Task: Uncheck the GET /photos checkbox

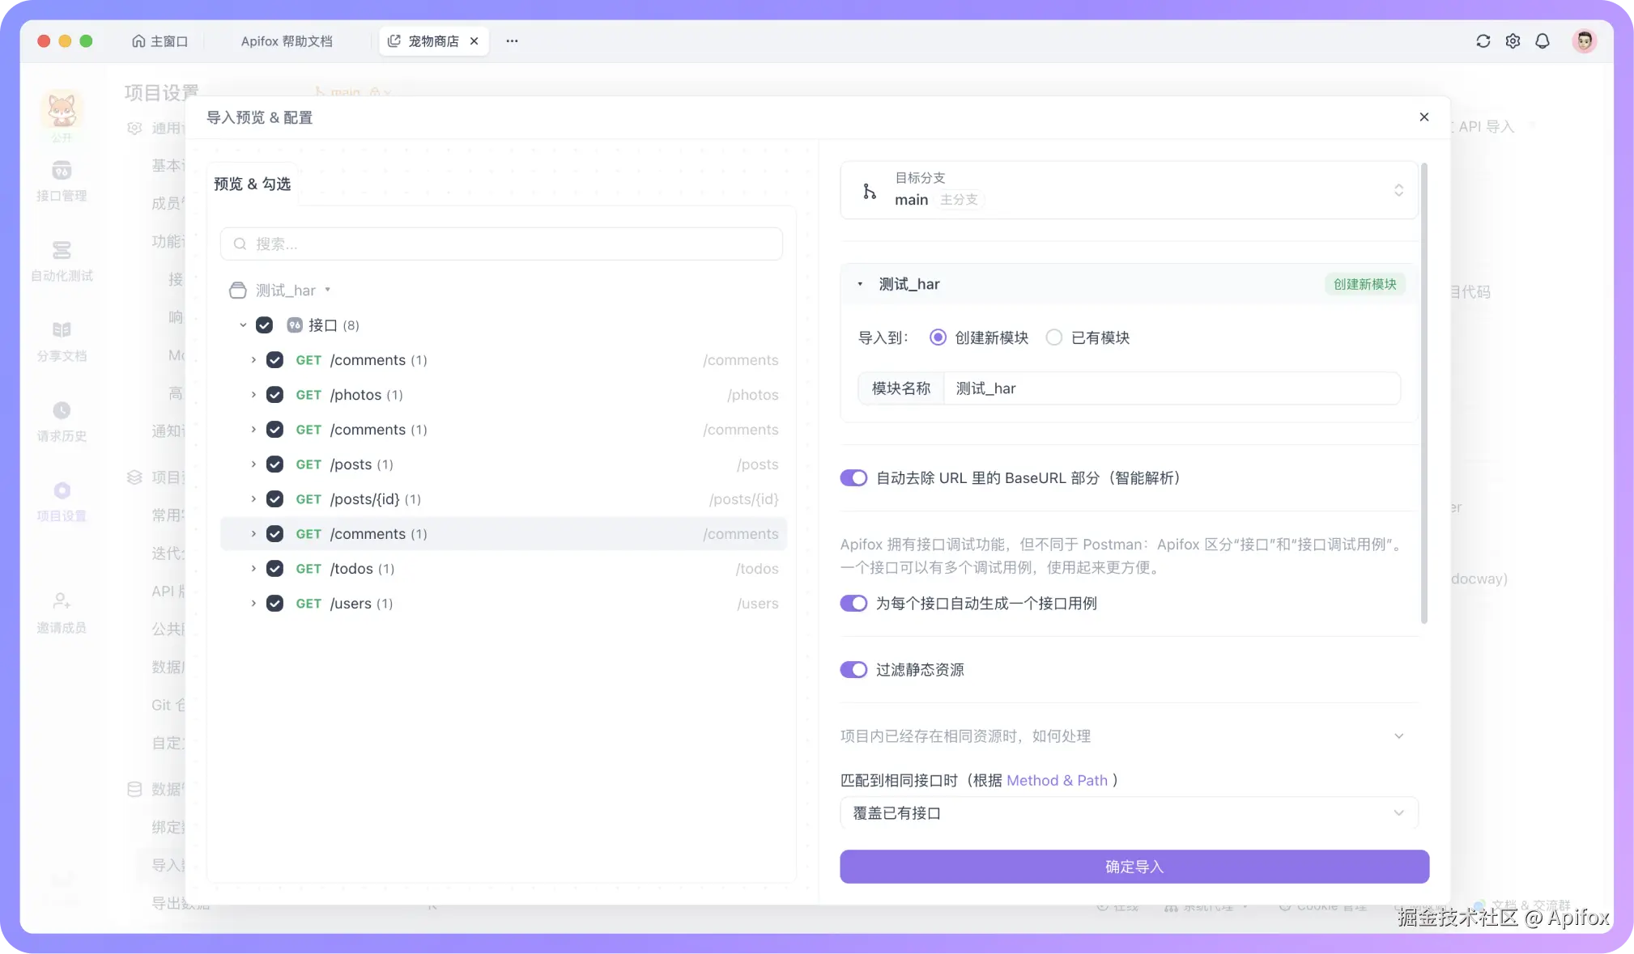Action: pos(274,395)
